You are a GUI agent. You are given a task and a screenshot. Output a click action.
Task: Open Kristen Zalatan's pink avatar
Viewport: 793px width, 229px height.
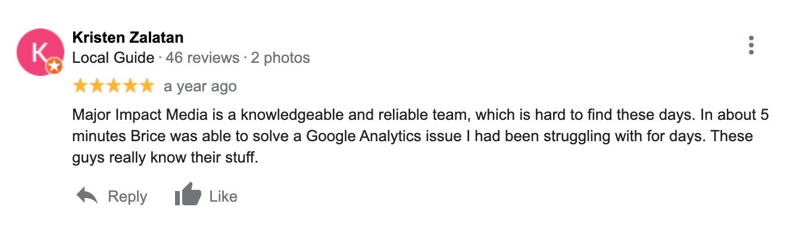click(39, 52)
